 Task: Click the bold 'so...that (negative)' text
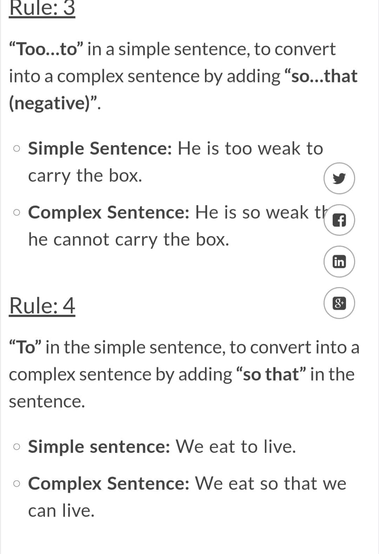coord(183,90)
